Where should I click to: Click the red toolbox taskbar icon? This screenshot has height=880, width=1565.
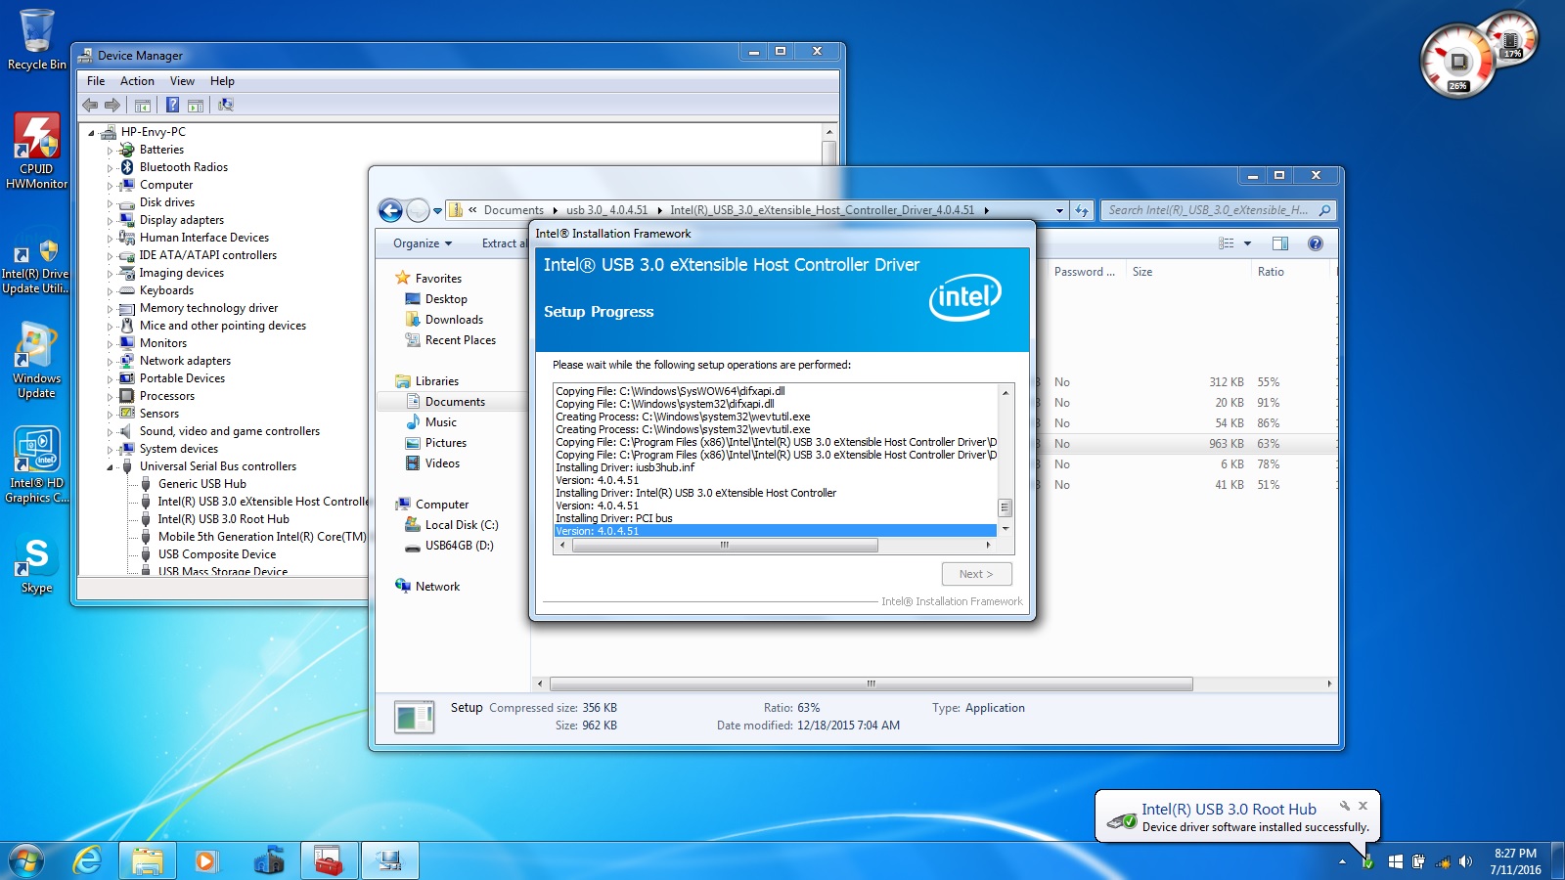click(x=329, y=860)
